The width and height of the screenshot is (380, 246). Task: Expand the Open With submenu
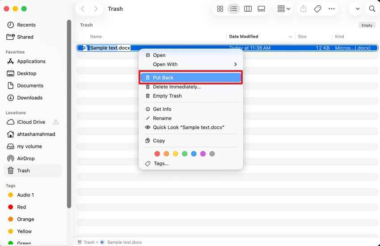pos(191,64)
